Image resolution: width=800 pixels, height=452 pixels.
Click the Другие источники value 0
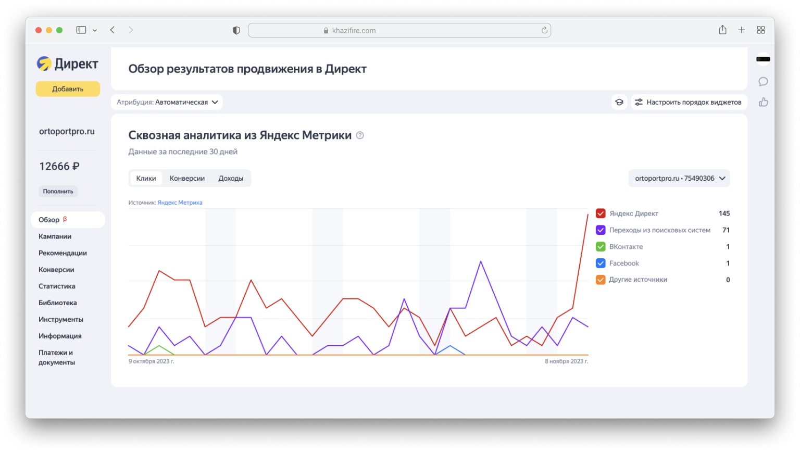pos(728,280)
